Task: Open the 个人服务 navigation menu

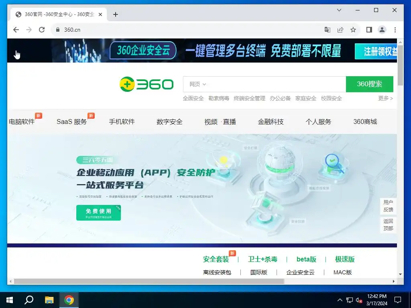Action: [x=318, y=122]
